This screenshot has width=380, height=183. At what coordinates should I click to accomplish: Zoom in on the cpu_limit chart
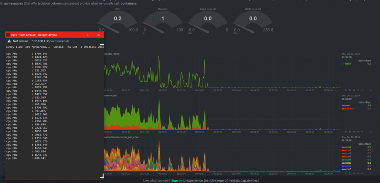(358, 90)
